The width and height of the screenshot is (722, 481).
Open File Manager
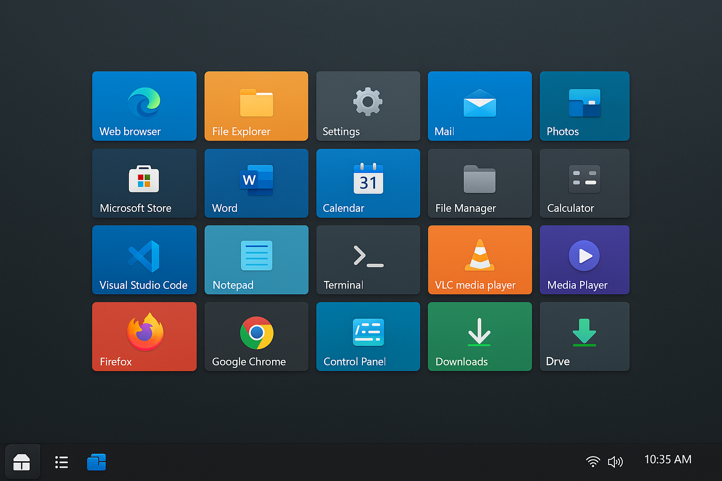pyautogui.click(x=479, y=183)
